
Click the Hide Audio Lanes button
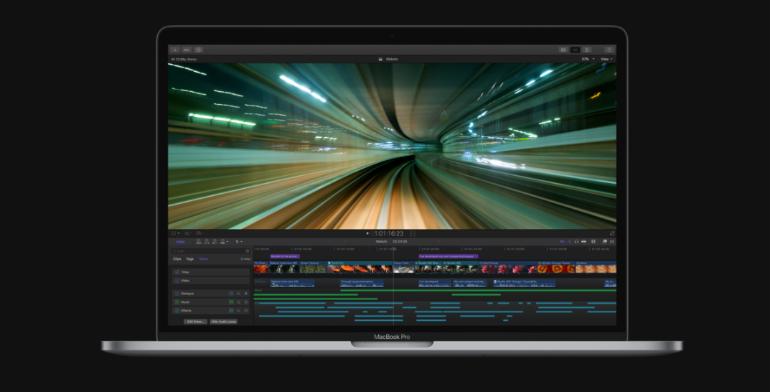(223, 322)
